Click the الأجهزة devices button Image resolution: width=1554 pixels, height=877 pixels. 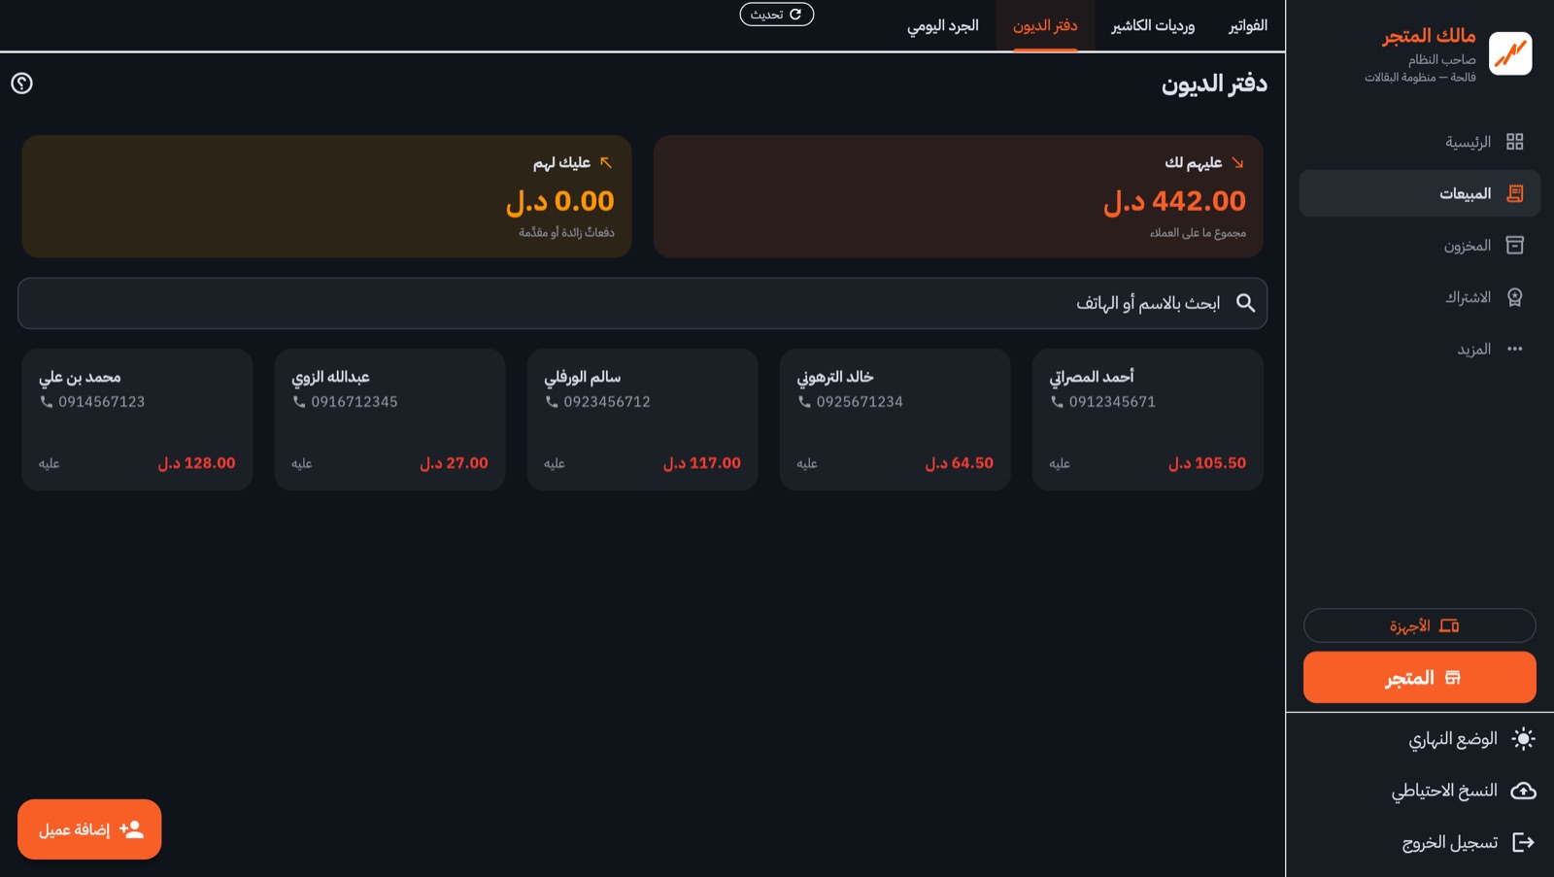point(1420,625)
